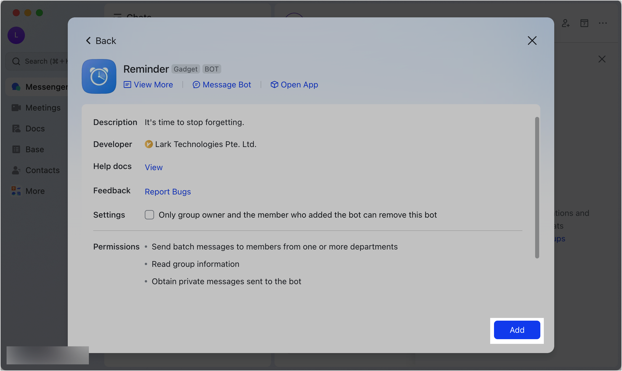Click View under Help docs
The height and width of the screenshot is (371, 622).
click(153, 167)
